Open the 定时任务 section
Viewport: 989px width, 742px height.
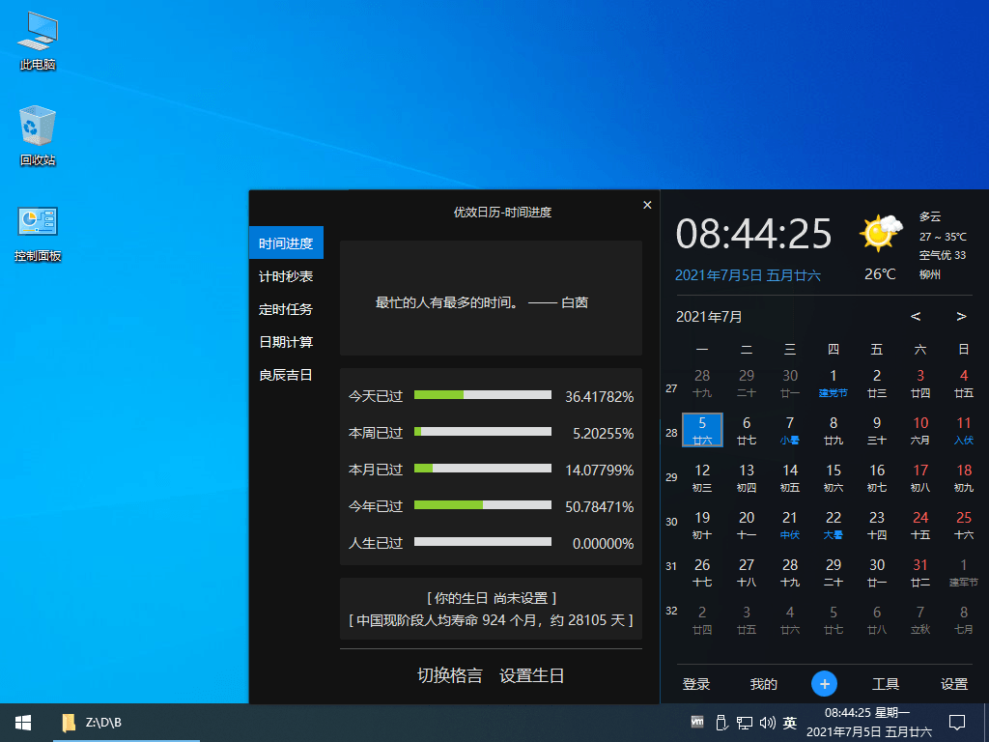(285, 309)
